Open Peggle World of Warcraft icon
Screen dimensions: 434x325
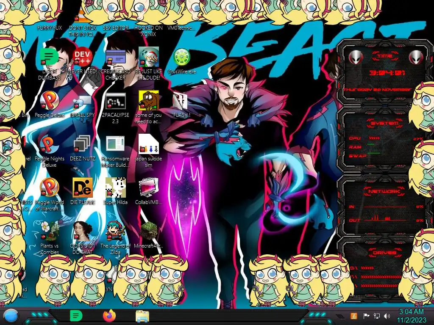[x=49, y=188]
